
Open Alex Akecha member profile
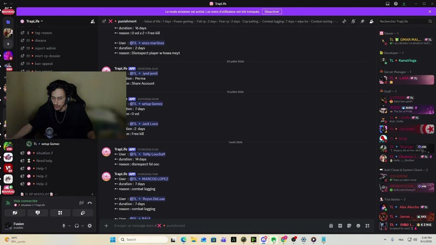[407, 207]
